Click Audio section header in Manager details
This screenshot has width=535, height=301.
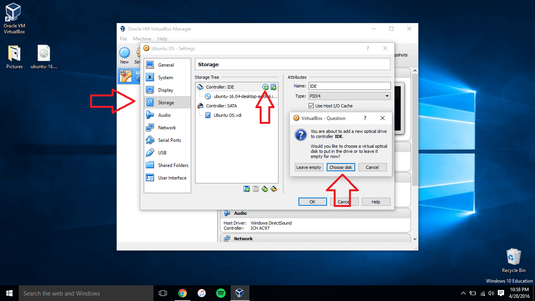316,213
